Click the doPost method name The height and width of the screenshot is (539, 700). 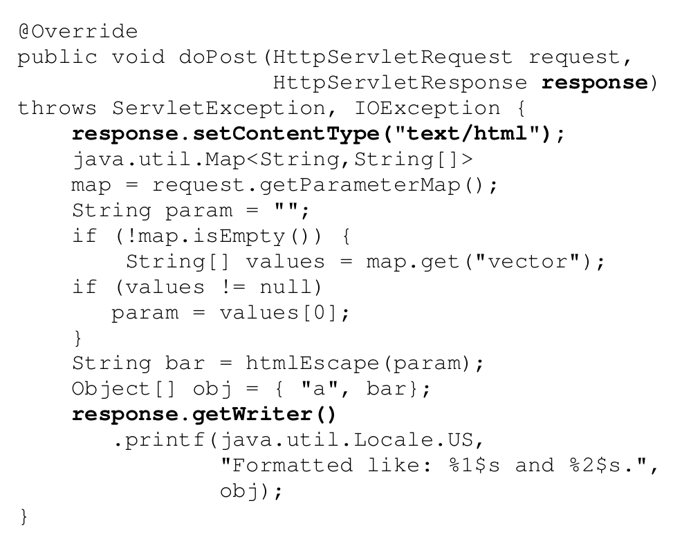(218, 57)
